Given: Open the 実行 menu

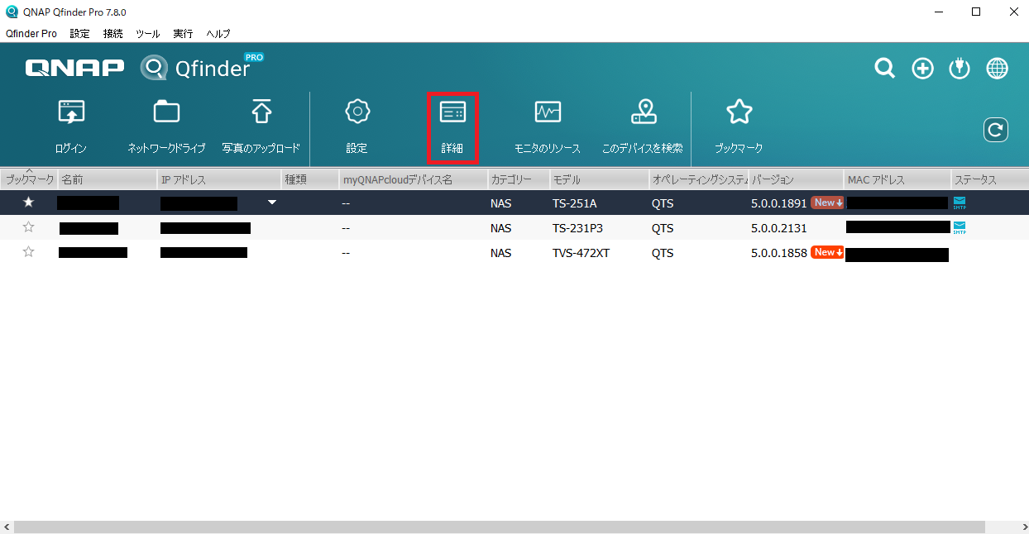Looking at the screenshot, I should click(183, 34).
